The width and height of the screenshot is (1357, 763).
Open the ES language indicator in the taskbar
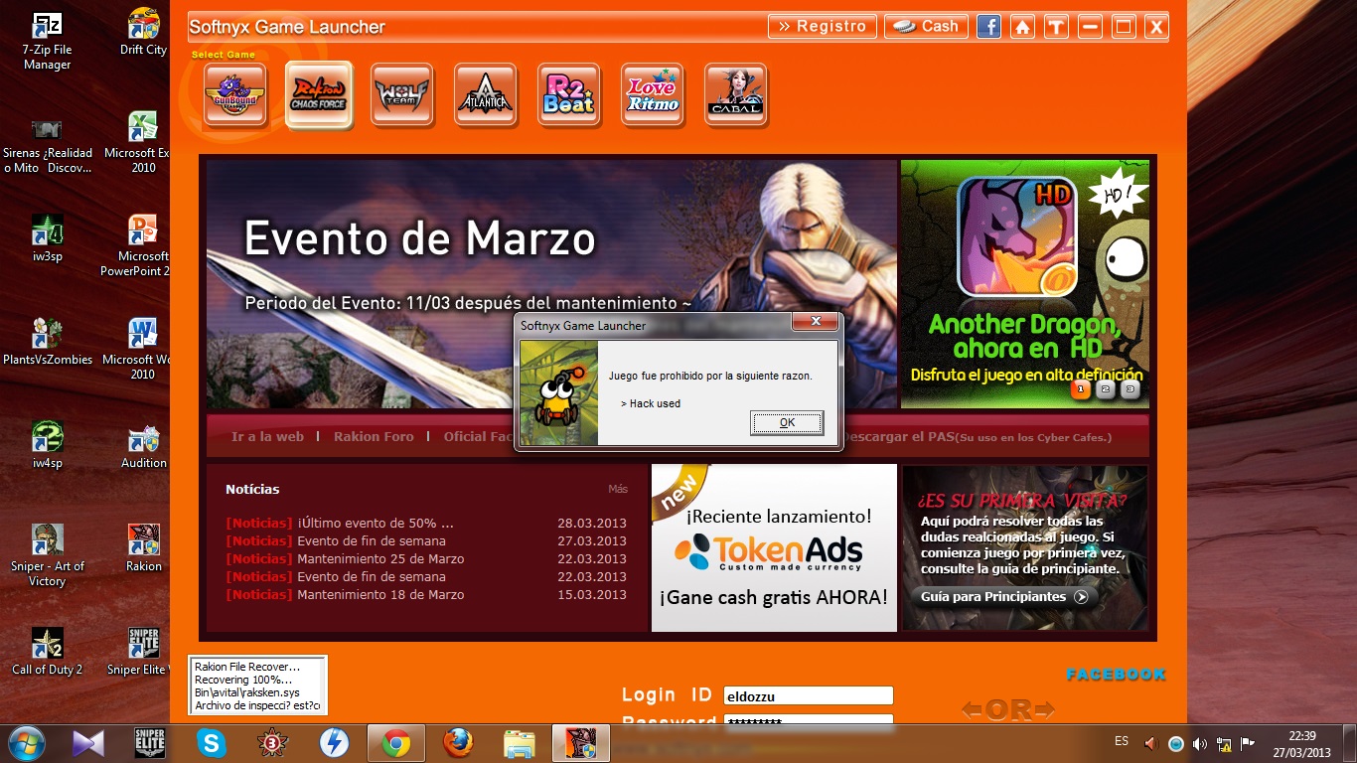1122,742
